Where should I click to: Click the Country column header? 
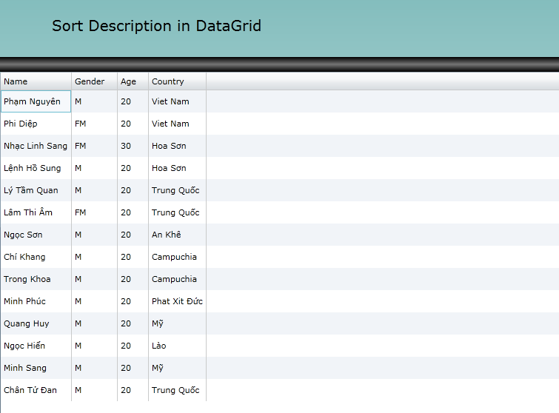pyautogui.click(x=177, y=81)
